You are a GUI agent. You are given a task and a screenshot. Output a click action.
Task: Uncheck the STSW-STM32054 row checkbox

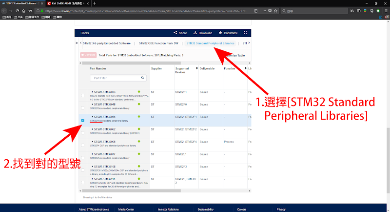coord(82,120)
